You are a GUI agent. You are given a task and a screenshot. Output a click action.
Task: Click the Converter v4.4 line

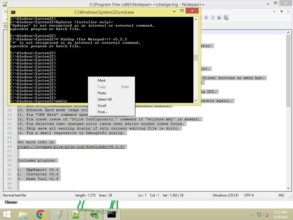click(37, 174)
